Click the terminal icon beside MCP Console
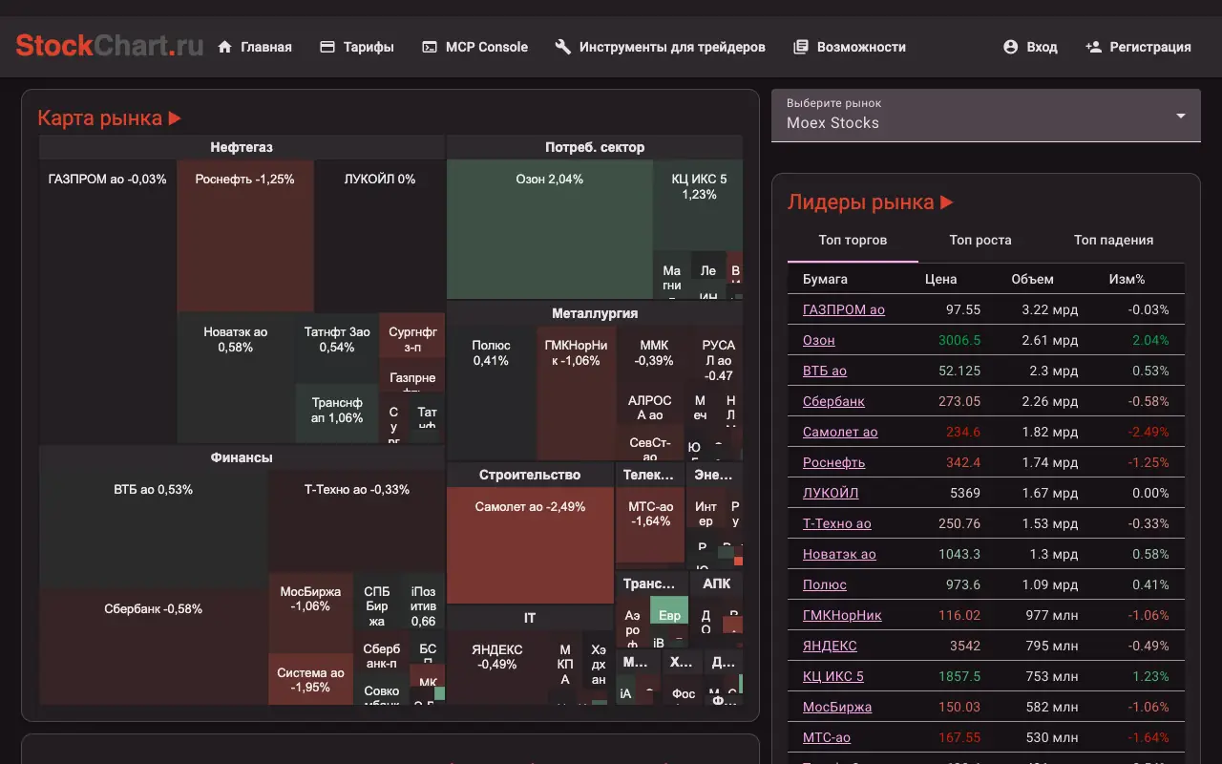 (x=430, y=47)
